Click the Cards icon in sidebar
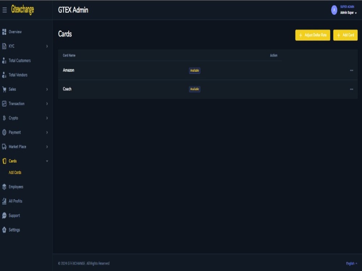This screenshot has width=362, height=271. 4,161
